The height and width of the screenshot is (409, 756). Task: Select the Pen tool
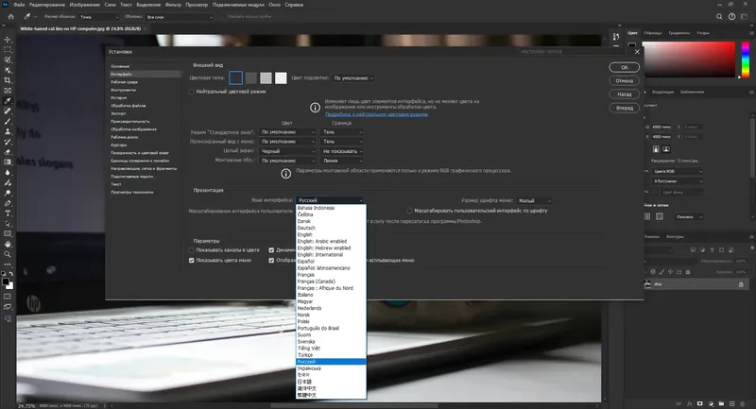pos(8,203)
